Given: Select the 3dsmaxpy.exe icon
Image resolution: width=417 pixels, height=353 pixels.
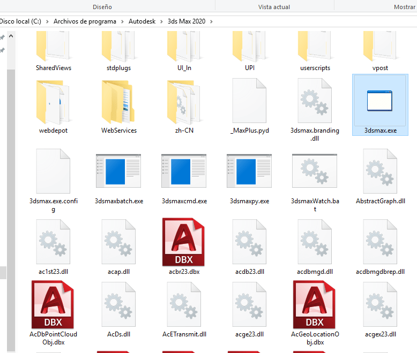Looking at the screenshot, I should pyautogui.click(x=249, y=171).
